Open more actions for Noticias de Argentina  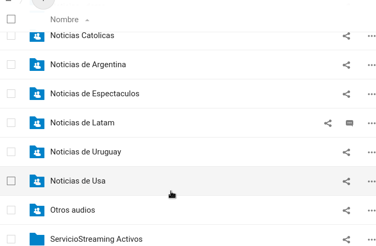371,65
